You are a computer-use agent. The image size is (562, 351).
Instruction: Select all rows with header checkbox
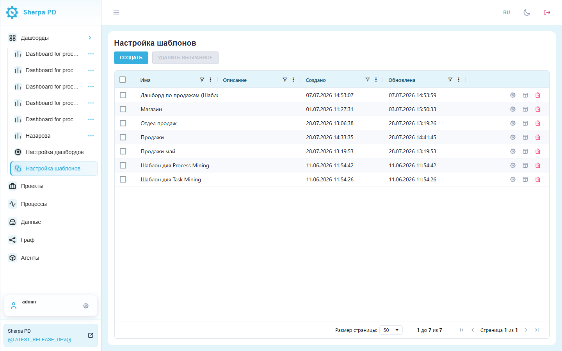(123, 80)
